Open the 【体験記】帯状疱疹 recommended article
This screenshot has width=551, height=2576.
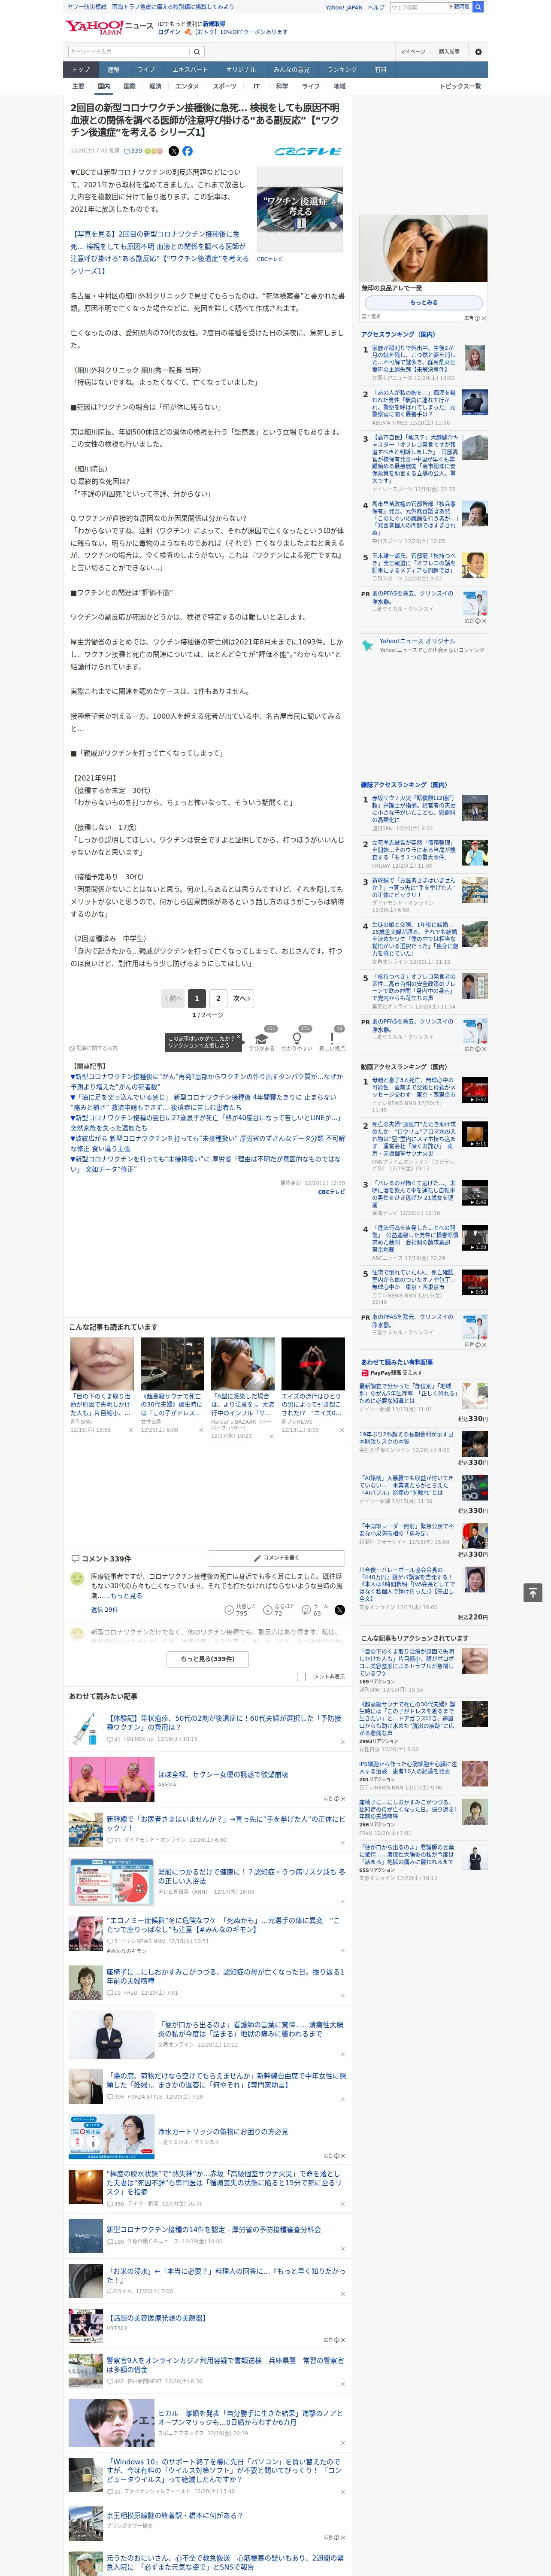(224, 1723)
